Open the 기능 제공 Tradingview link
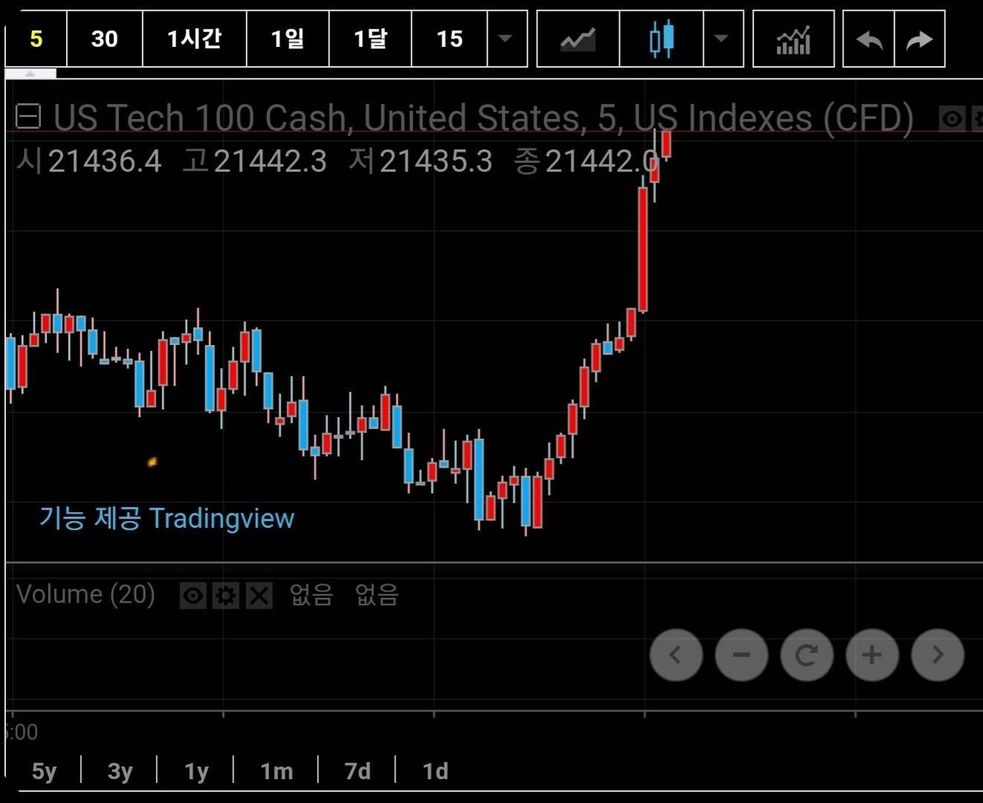Screen dimensions: 983x803 tap(167, 519)
